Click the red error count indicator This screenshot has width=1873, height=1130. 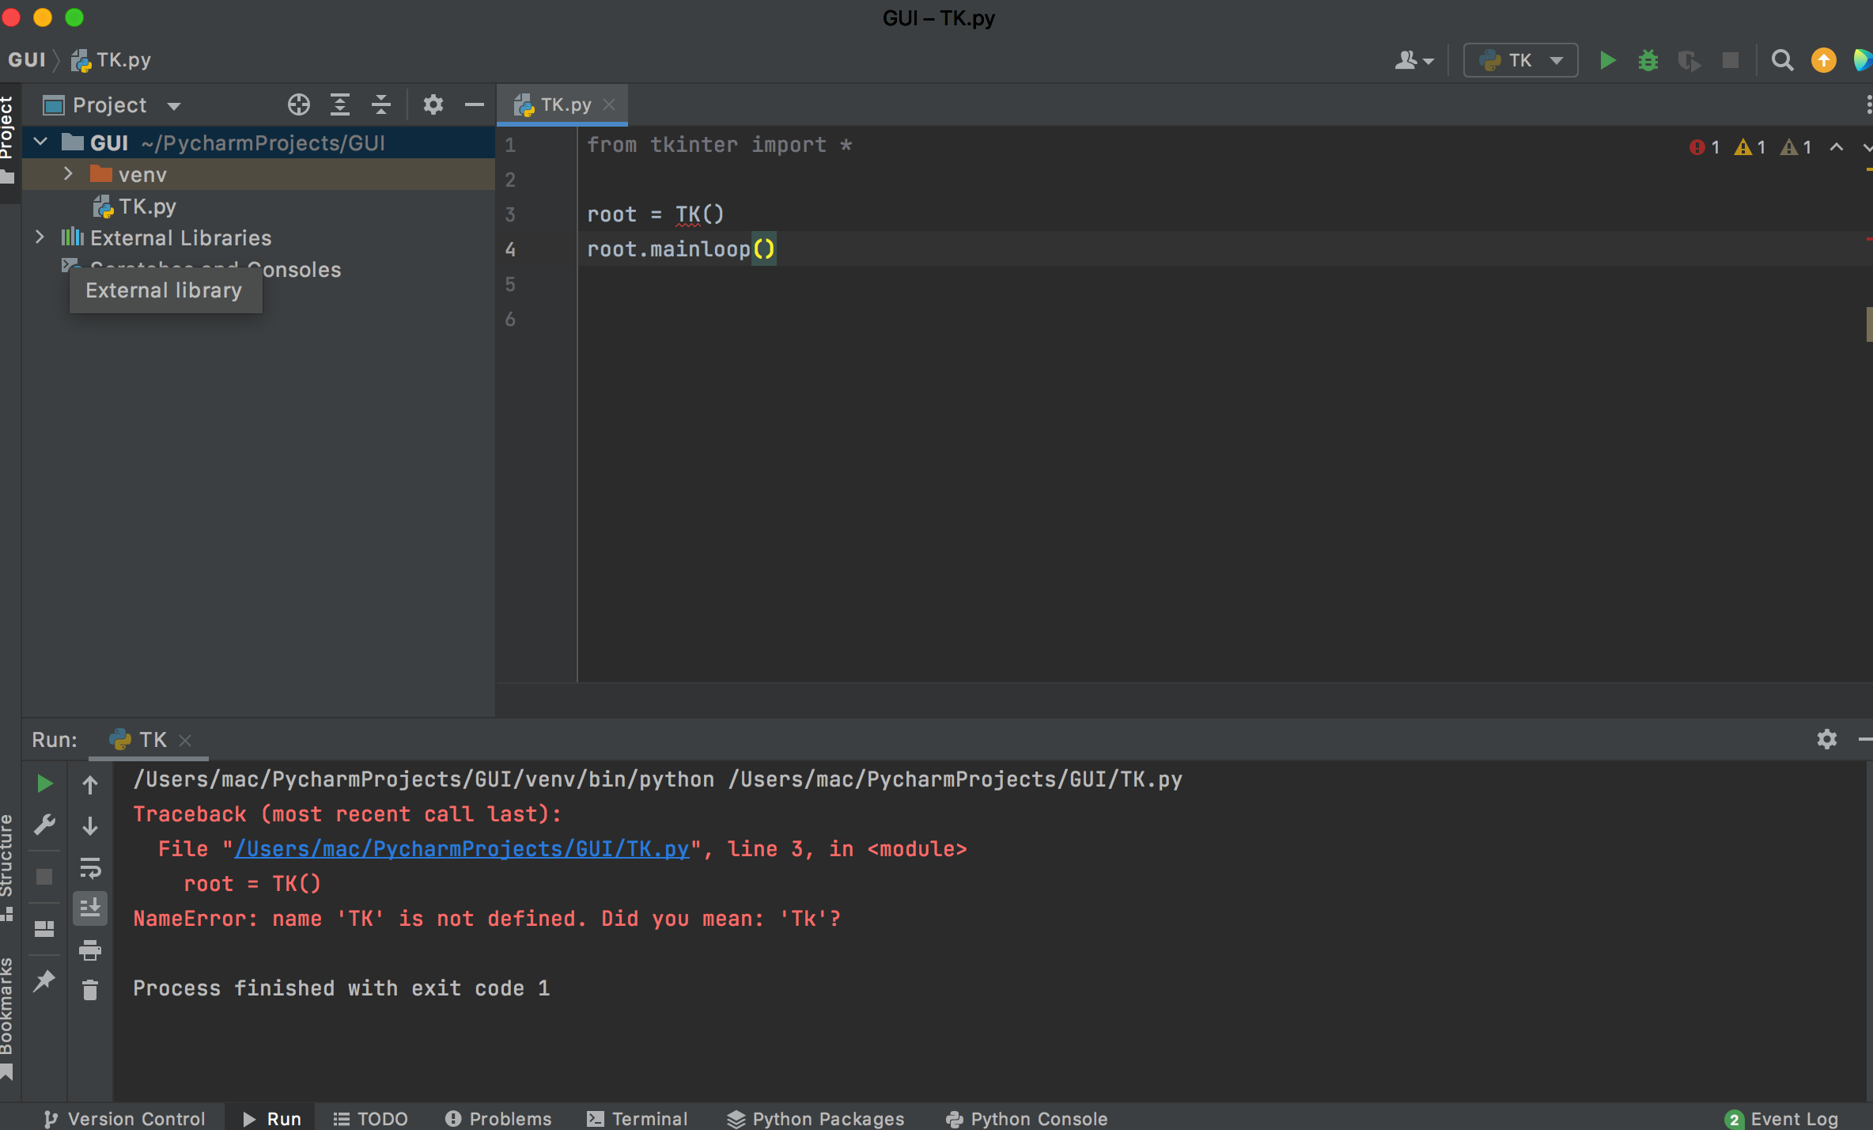tap(1705, 147)
